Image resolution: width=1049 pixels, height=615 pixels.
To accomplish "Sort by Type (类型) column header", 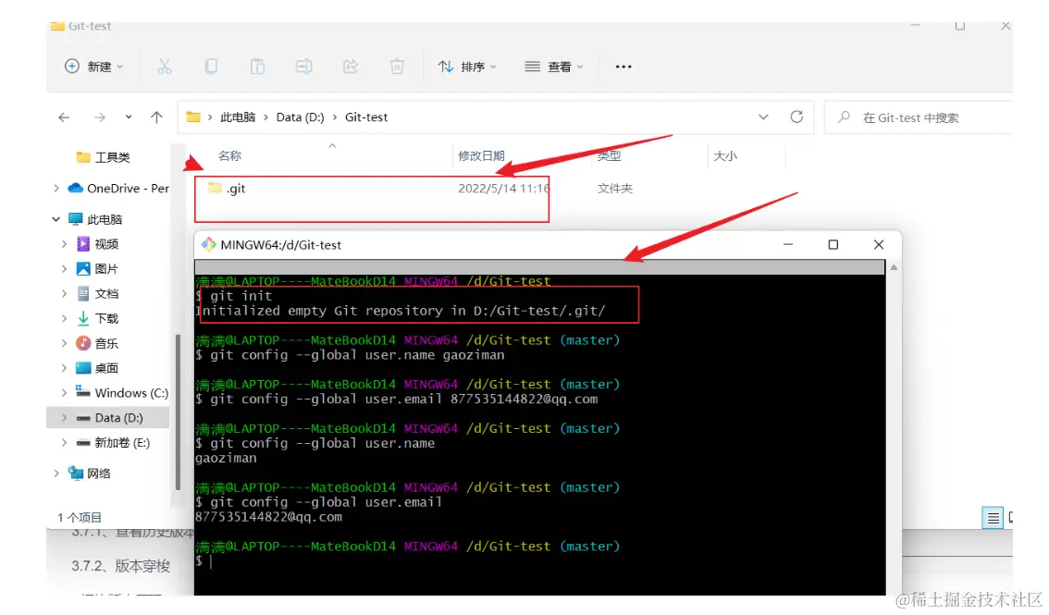I will pyautogui.click(x=609, y=155).
